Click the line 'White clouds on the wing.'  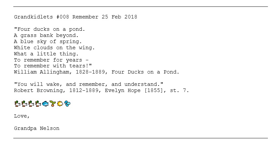(x=54, y=48)
